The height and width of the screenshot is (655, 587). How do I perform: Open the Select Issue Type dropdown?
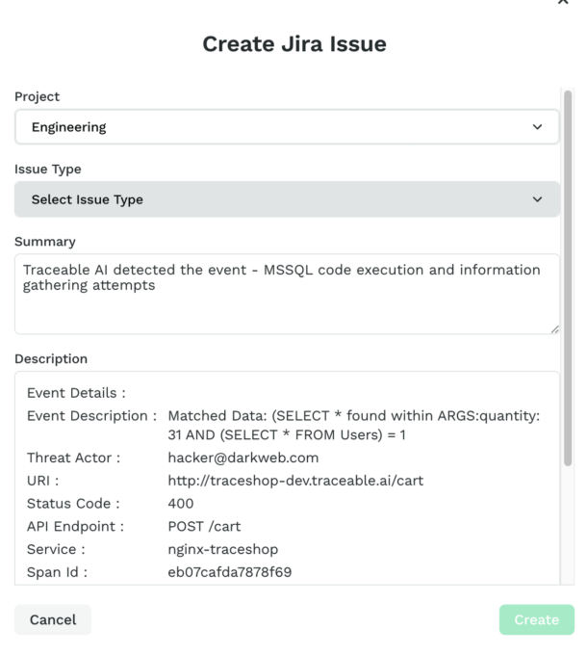click(286, 199)
